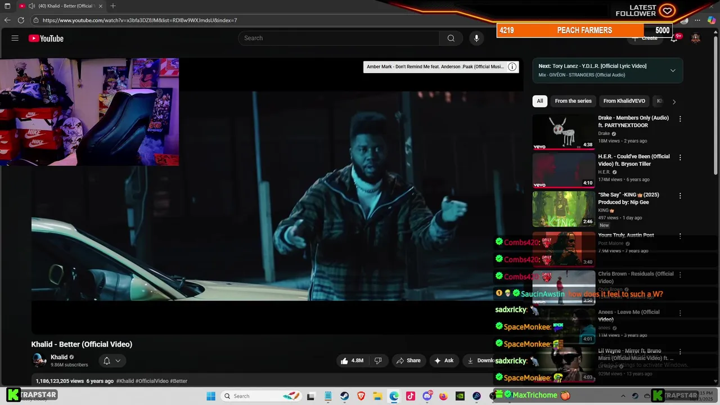Toggle subscription notification bell for Khalid

coord(106,361)
